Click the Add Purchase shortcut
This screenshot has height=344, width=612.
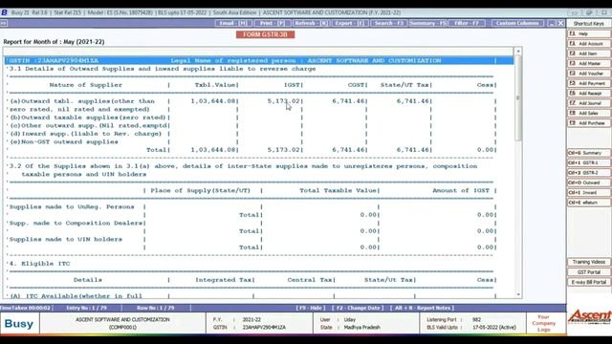pos(589,123)
